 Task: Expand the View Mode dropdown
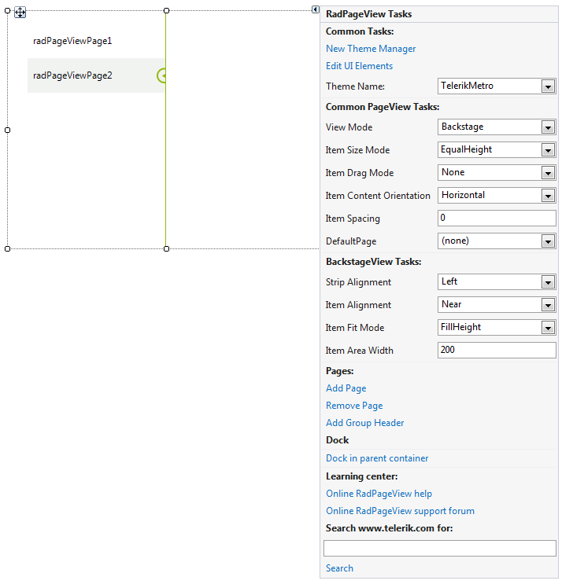(548, 127)
